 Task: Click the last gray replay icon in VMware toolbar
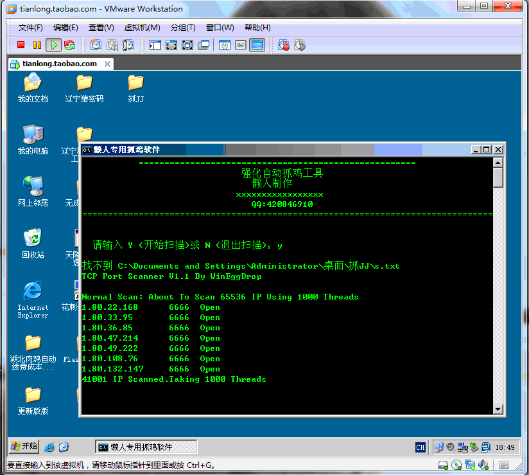(x=300, y=45)
